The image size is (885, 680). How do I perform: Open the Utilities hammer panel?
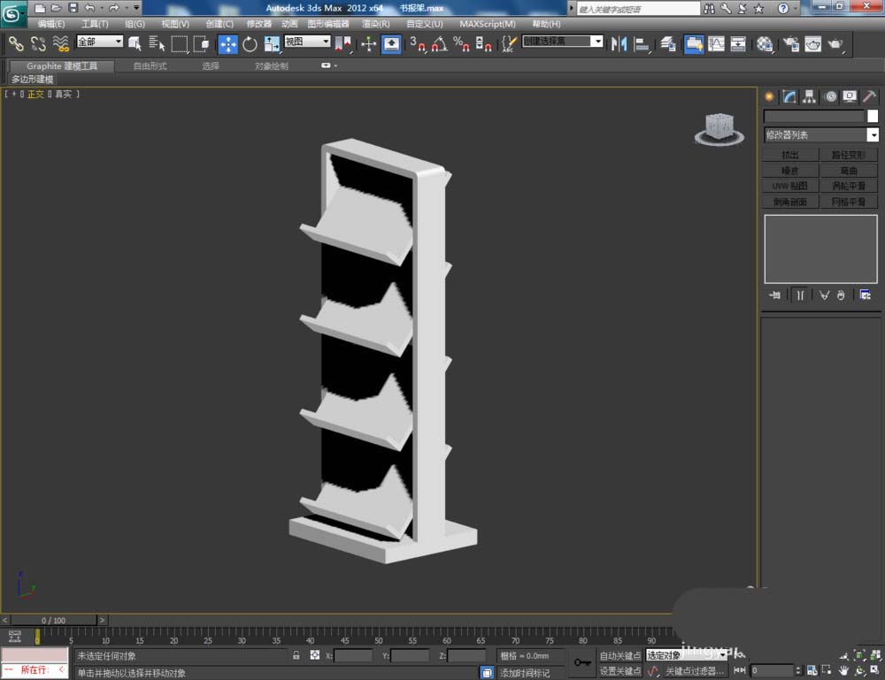click(x=869, y=96)
